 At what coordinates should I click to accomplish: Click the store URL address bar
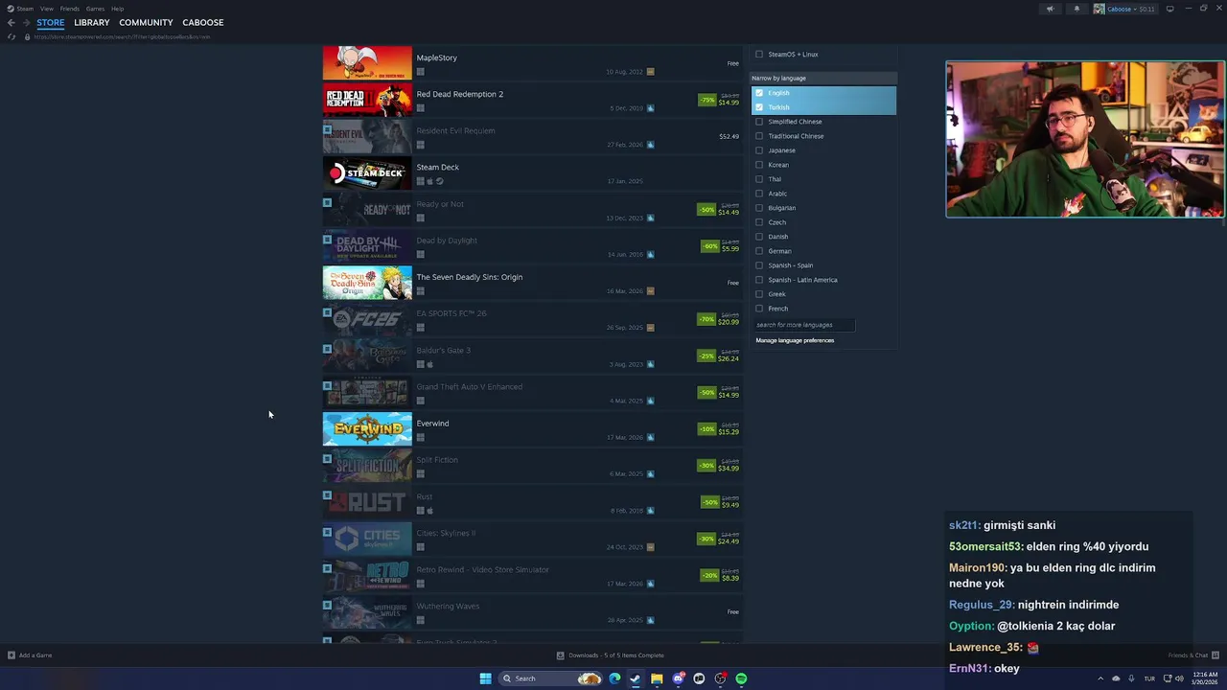point(123,36)
